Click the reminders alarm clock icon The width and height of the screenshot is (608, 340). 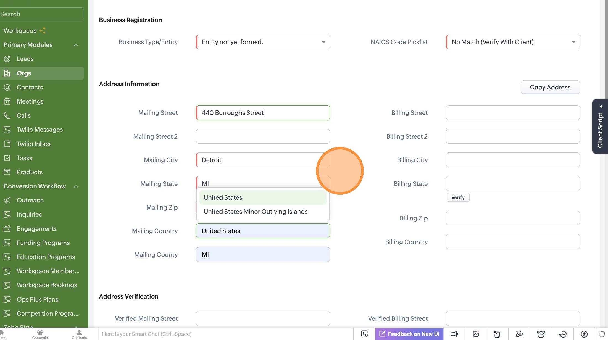coord(541,334)
